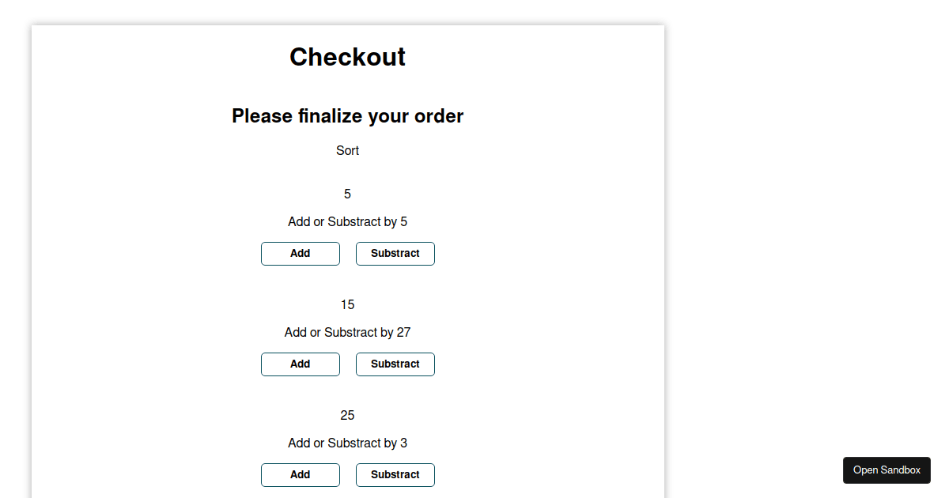Click the number 25 counter value
Image resolution: width=949 pixels, height=498 pixels.
point(347,415)
